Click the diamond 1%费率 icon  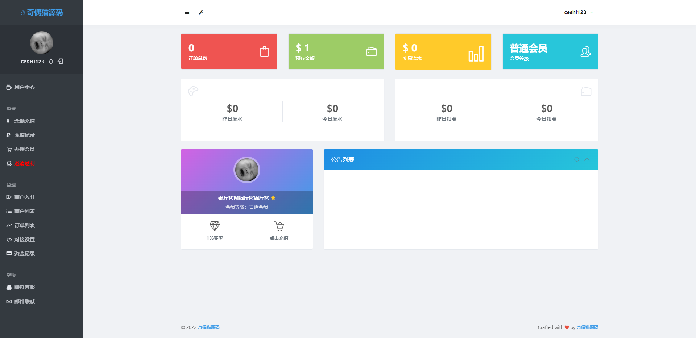tap(215, 226)
